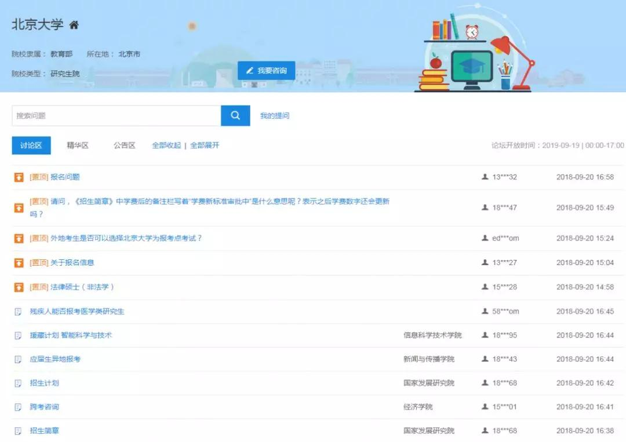Switch to the 讨论区 tab

click(31, 145)
